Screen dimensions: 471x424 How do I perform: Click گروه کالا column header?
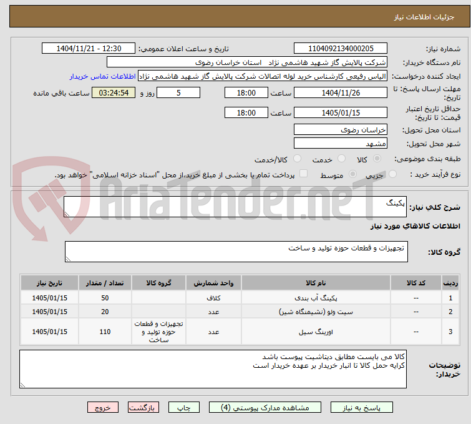click(158, 283)
